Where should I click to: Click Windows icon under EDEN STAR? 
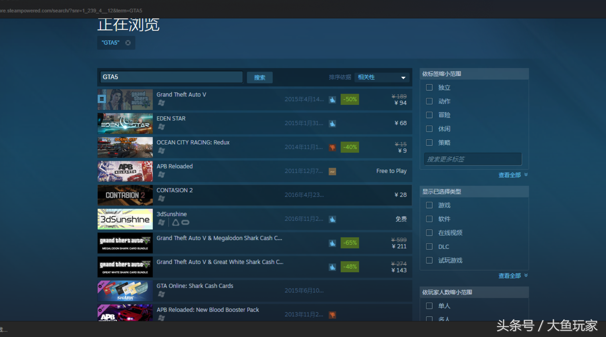point(161,127)
